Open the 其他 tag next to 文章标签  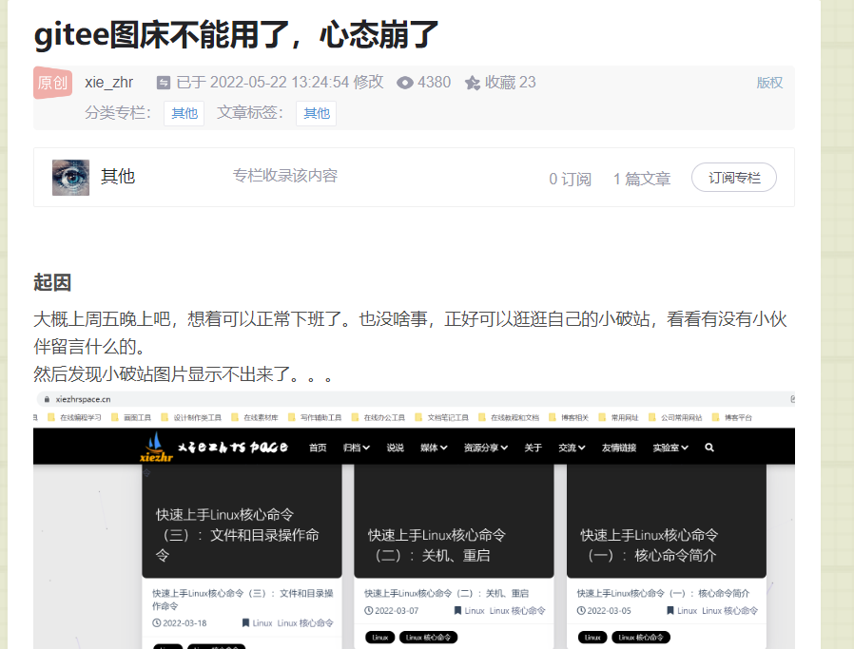(316, 113)
